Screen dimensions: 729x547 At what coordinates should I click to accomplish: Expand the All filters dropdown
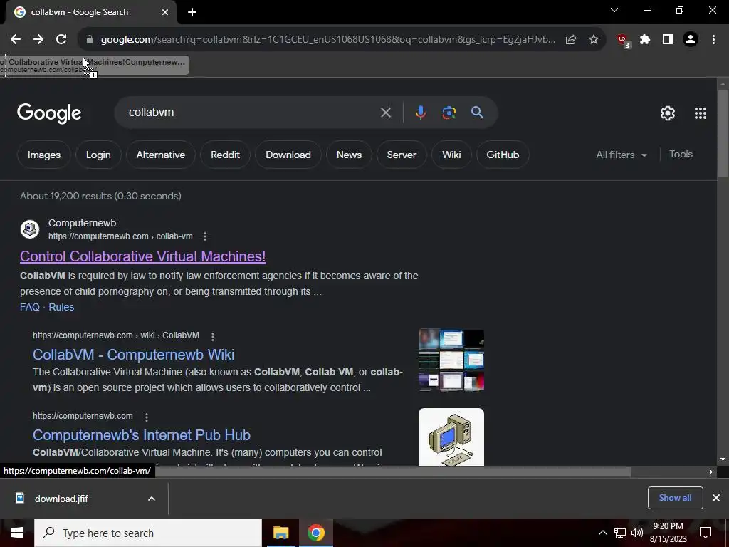coord(621,155)
